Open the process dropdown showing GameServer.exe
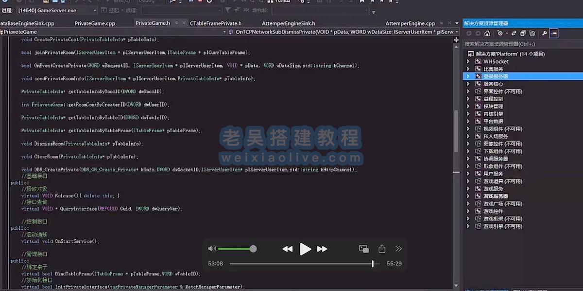The width and height of the screenshot is (583, 291). tap(95, 10)
